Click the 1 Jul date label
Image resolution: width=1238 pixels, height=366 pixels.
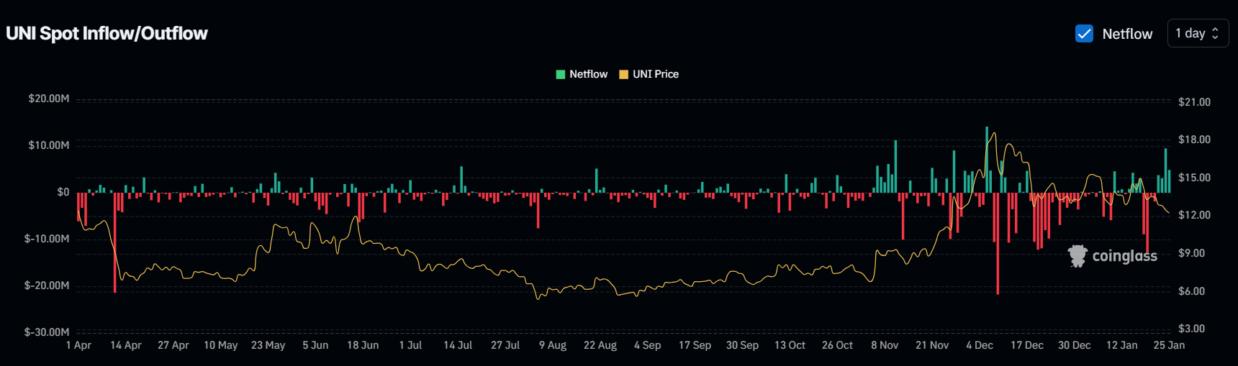410,345
